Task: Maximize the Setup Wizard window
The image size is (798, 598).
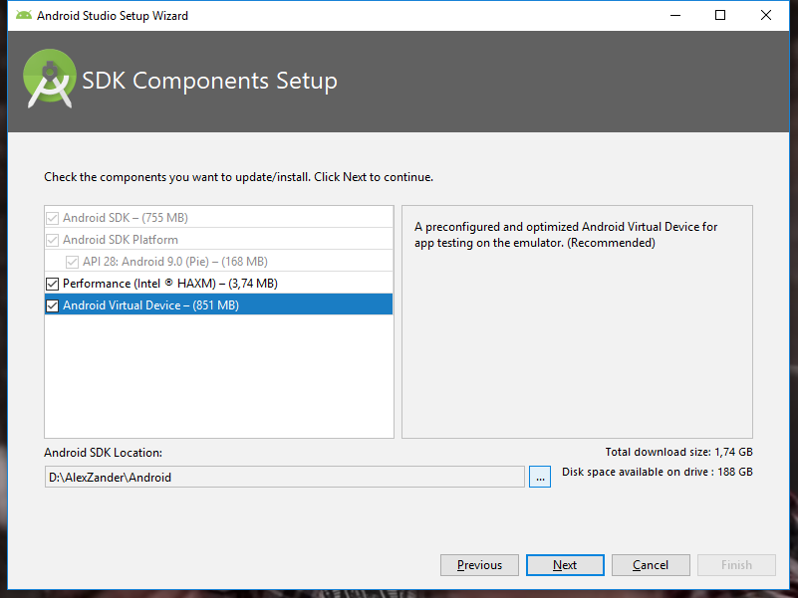Action: [720, 16]
